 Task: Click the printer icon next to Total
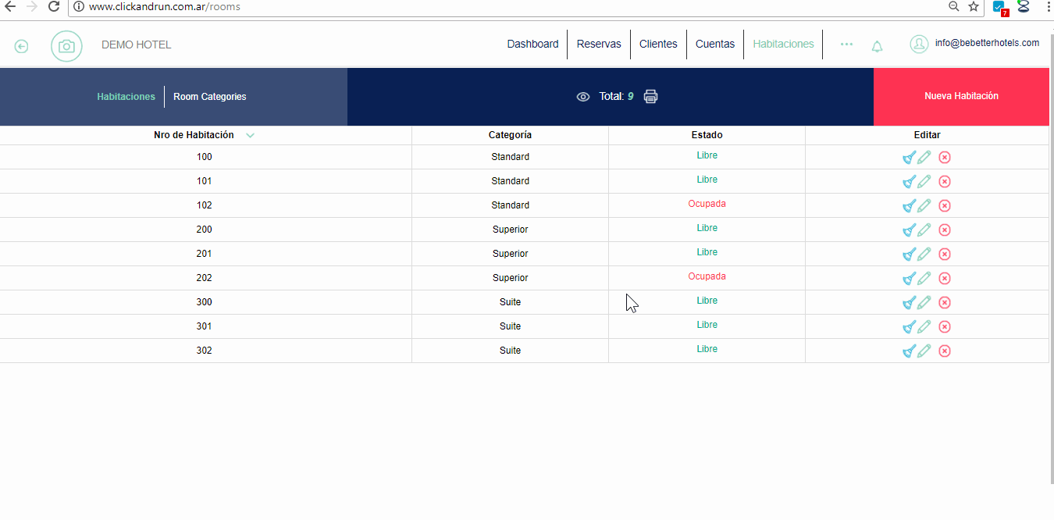coord(650,97)
